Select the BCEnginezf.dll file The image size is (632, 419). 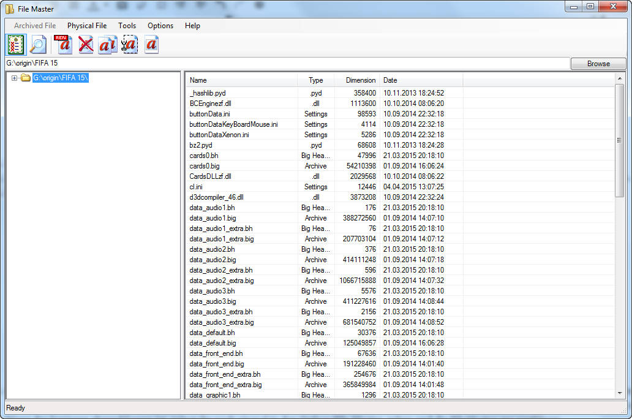[x=210, y=104]
